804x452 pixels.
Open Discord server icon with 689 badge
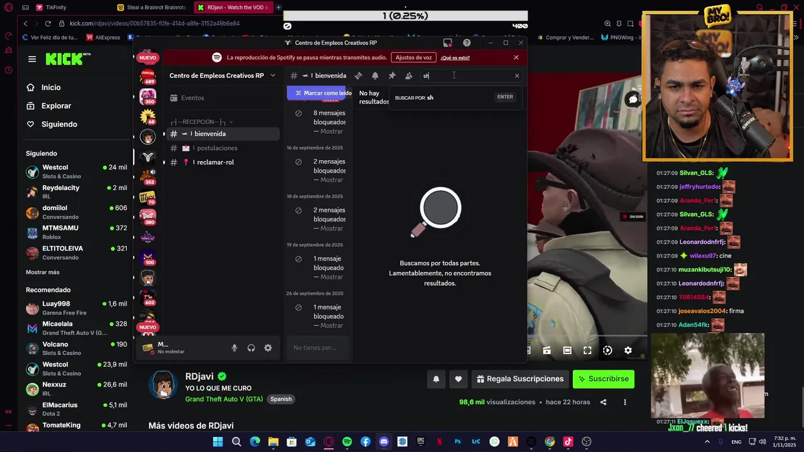click(148, 76)
